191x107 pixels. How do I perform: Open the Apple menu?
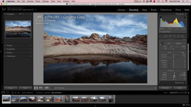(3, 1)
